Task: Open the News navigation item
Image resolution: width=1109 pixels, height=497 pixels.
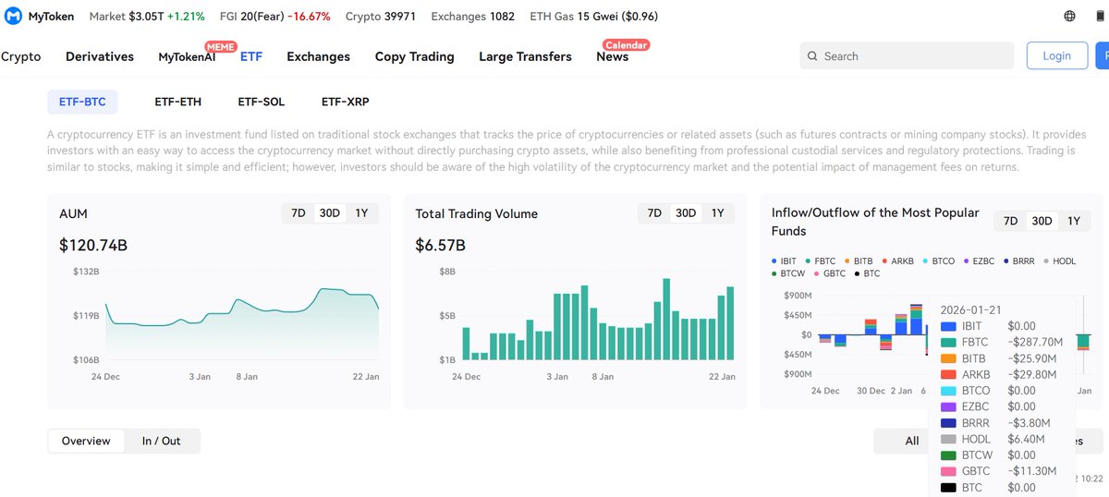Action: pyautogui.click(x=612, y=56)
